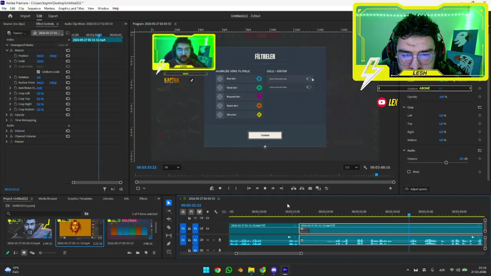Click Adjust speed button
The height and width of the screenshot is (276, 491).
(x=416, y=189)
